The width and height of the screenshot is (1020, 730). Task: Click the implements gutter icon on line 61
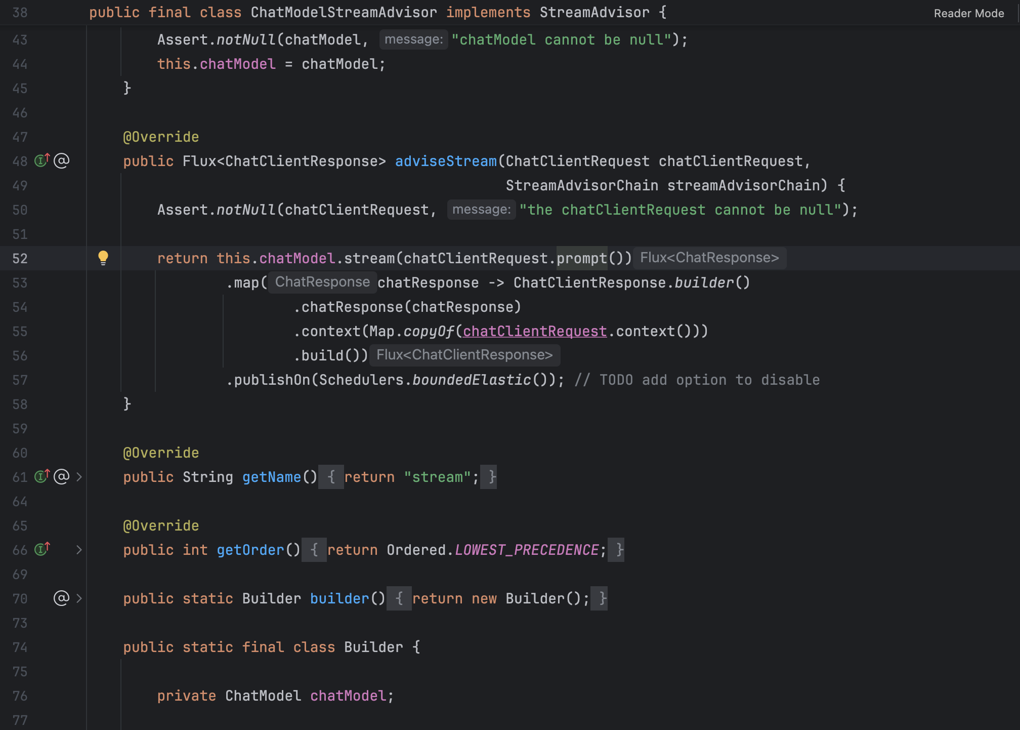(42, 476)
